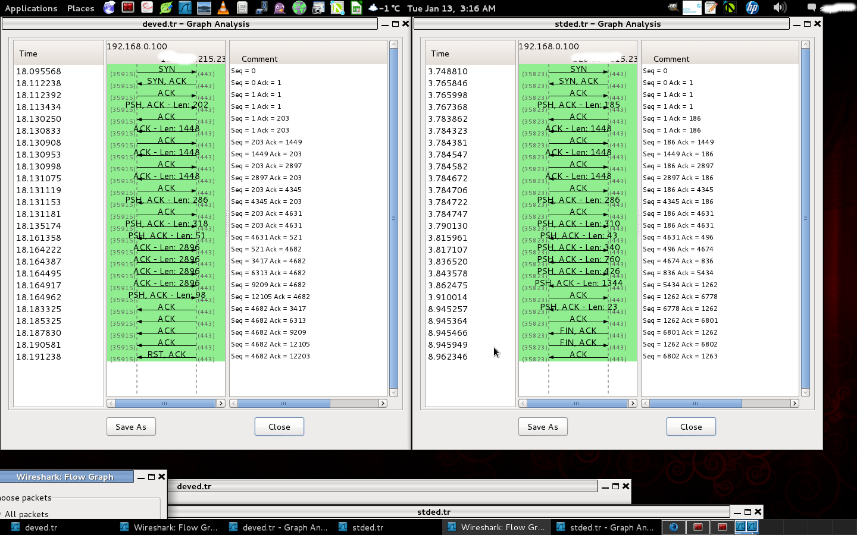Select time 3.748810 row in stded.tr
857x535 pixels.
click(448, 71)
